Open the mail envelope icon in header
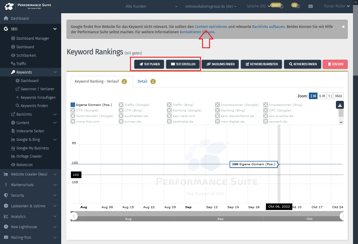This screenshot has height=244, width=358. (x=311, y=6)
